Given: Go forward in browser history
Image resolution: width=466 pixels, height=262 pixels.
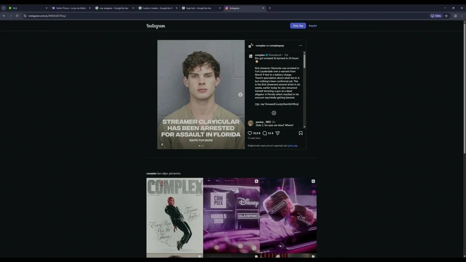Looking at the screenshot, I should pyautogui.click(x=10, y=16).
